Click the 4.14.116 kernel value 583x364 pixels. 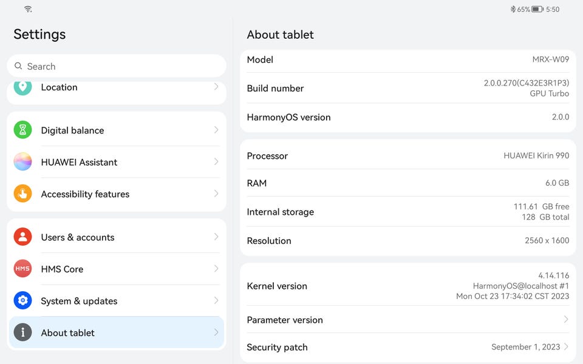click(x=554, y=275)
